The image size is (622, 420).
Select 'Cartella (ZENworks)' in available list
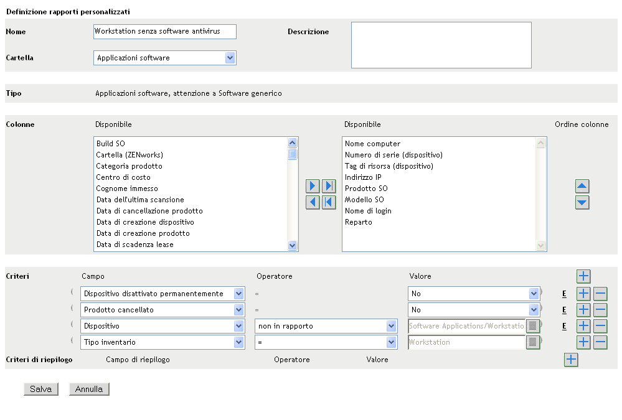191,155
